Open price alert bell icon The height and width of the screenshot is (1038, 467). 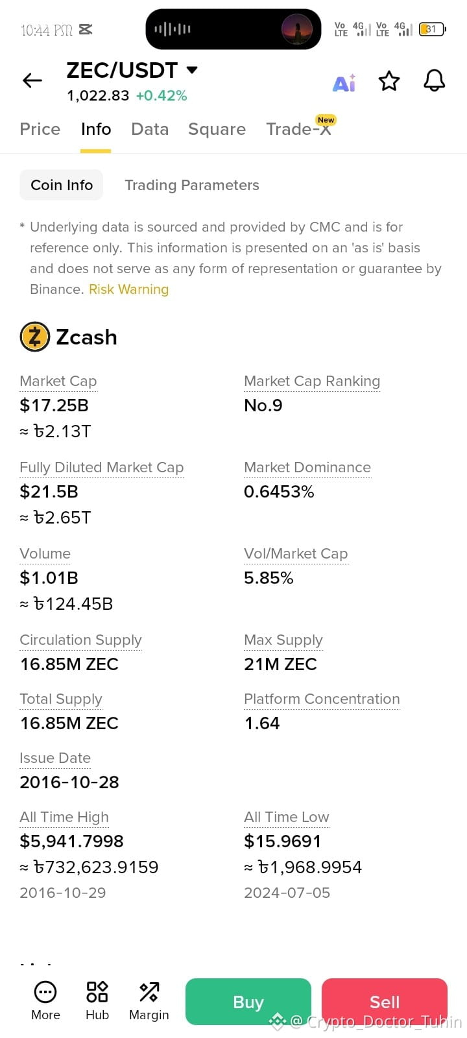click(434, 81)
